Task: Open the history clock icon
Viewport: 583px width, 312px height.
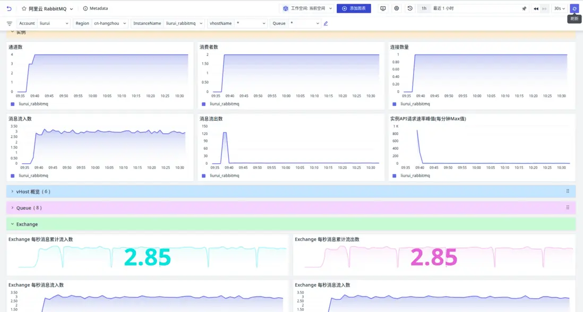Action: [410, 8]
